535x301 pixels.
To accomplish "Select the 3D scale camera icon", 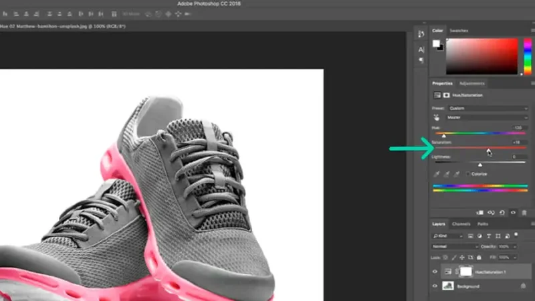I will click(188, 14).
